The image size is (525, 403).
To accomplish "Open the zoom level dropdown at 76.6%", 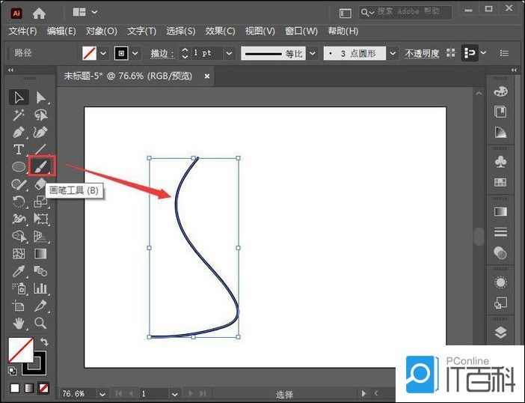I will click(102, 394).
